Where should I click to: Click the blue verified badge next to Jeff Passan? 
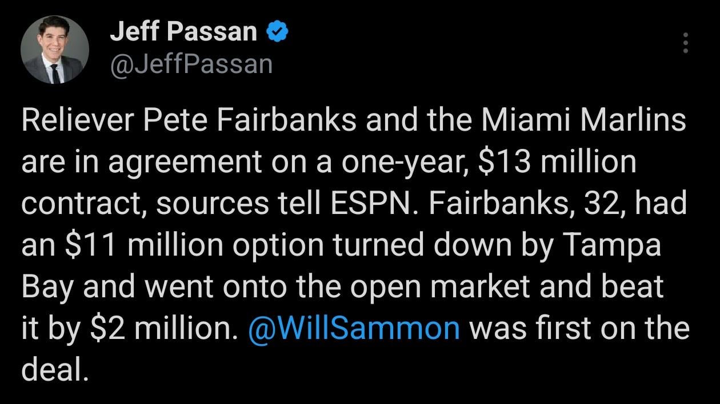pyautogui.click(x=277, y=31)
